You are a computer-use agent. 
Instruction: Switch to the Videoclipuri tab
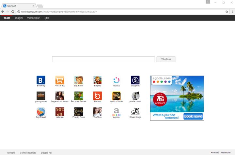pyautogui.click(x=34, y=18)
